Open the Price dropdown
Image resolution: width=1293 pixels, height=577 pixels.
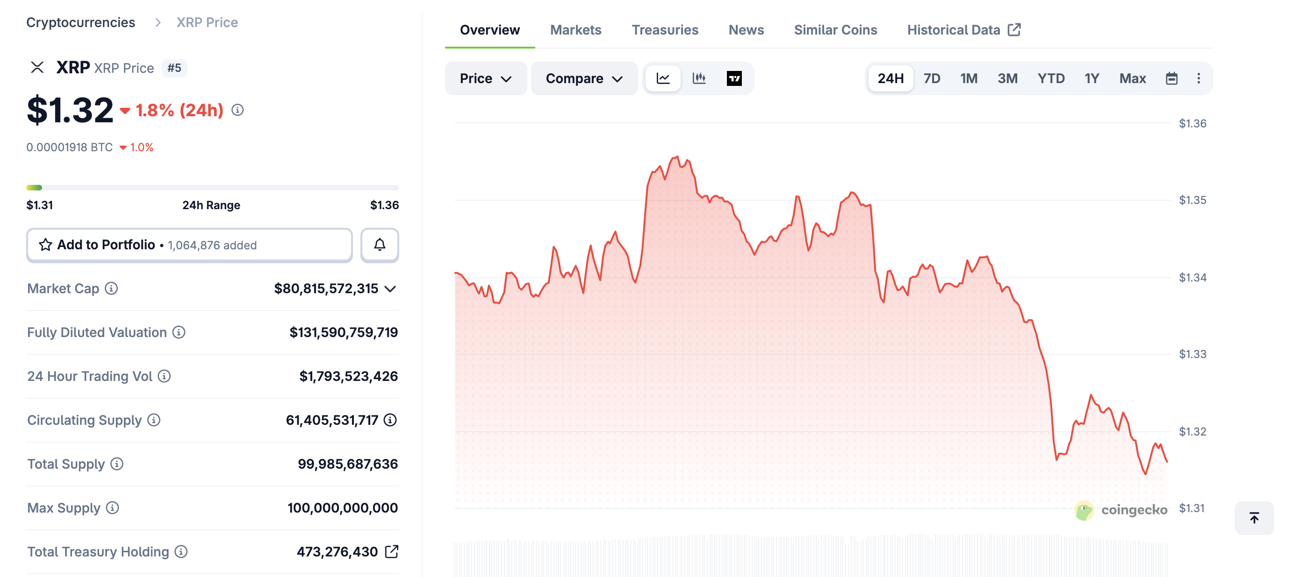pos(485,78)
